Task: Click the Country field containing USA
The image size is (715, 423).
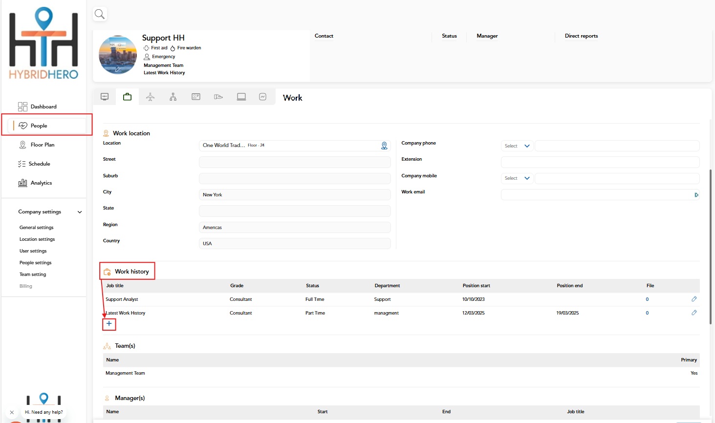Action: tap(295, 244)
